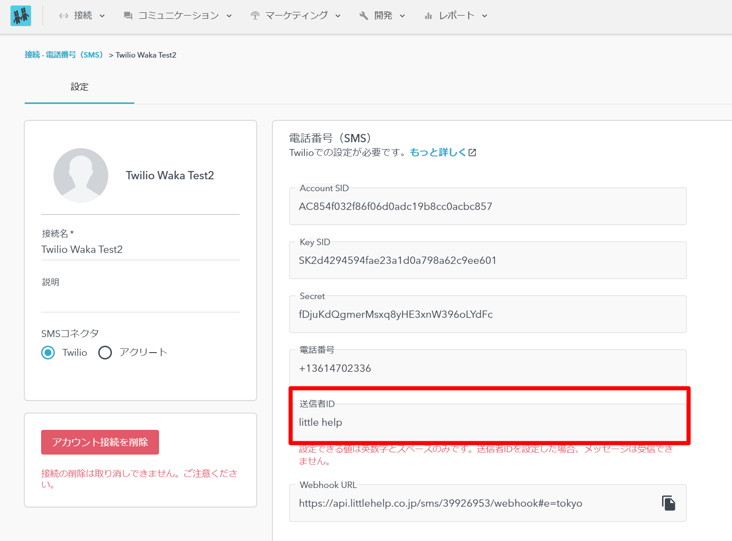Click the chat bubble communication icon
This screenshot has width=732, height=541.
click(128, 16)
